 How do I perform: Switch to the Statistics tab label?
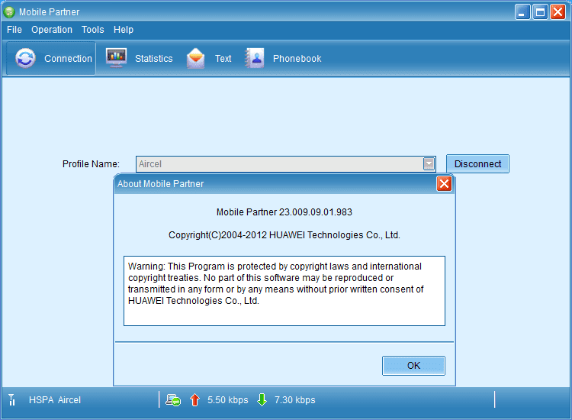click(153, 59)
